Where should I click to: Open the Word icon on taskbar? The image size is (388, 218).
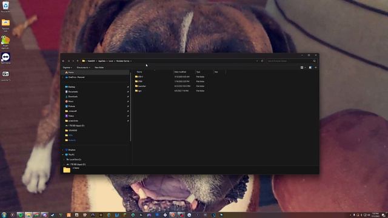157,215
